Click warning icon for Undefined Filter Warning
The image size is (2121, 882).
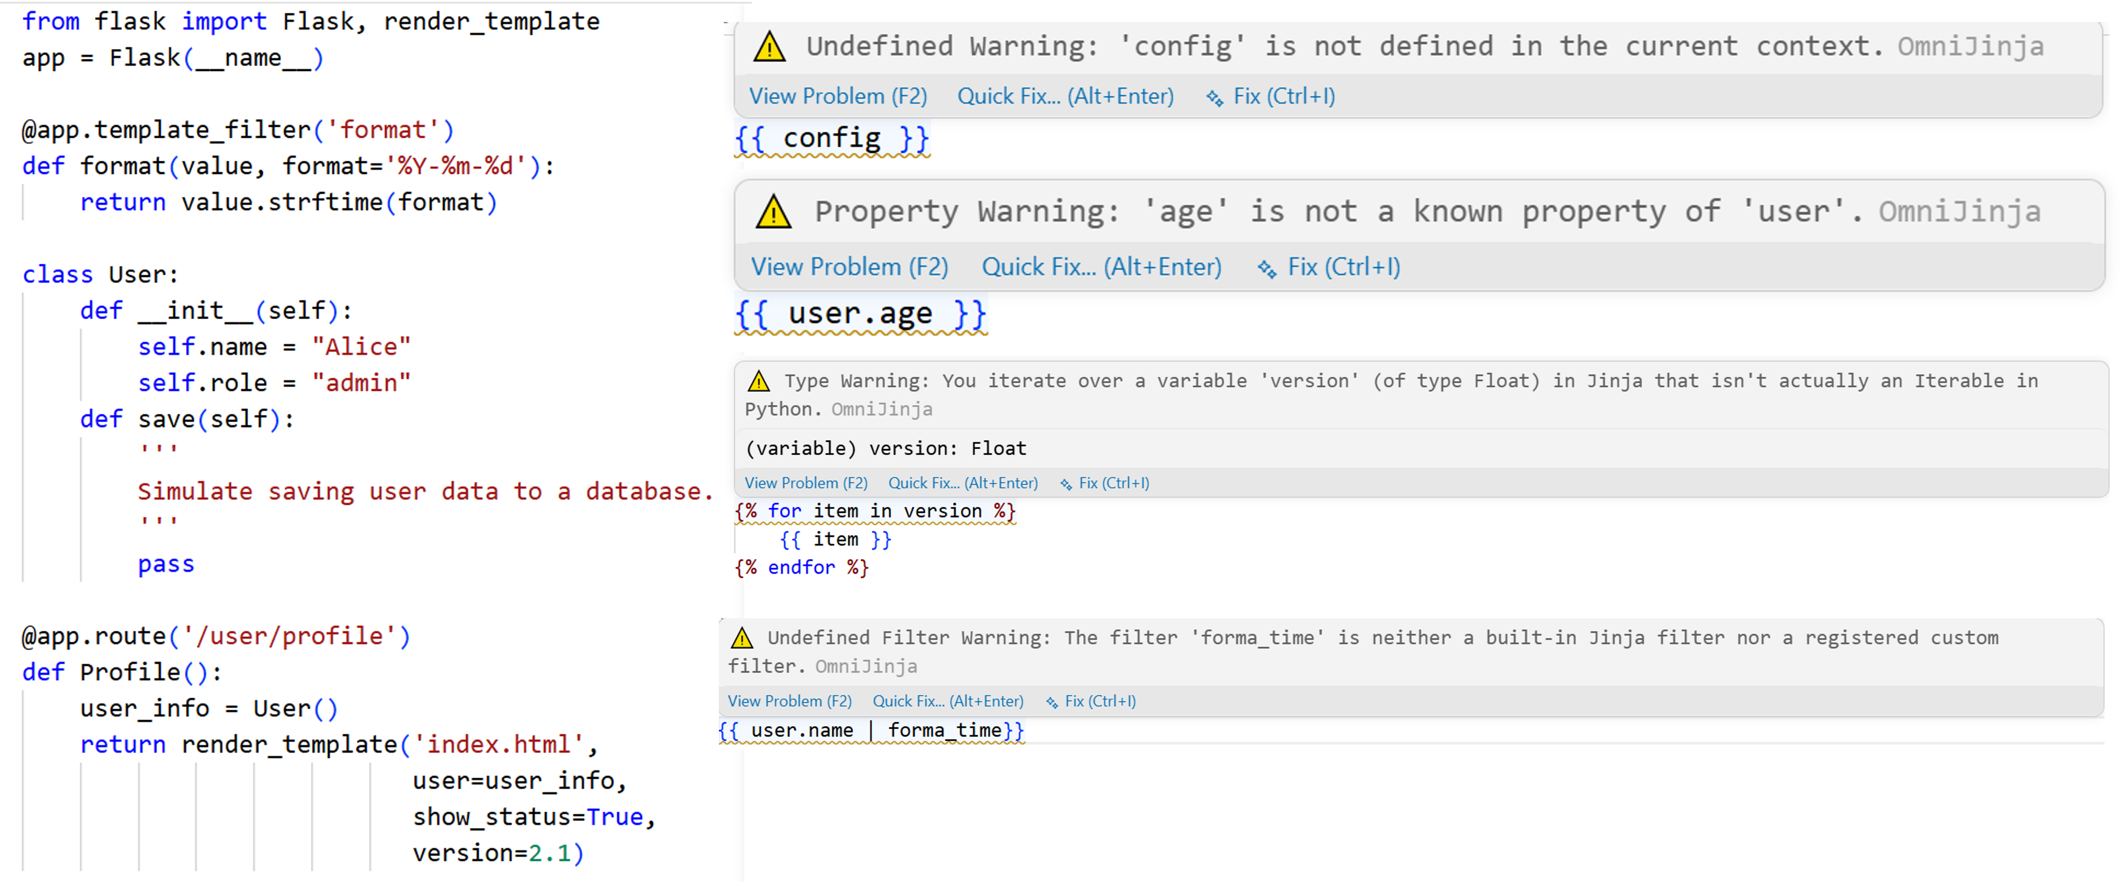tap(742, 638)
